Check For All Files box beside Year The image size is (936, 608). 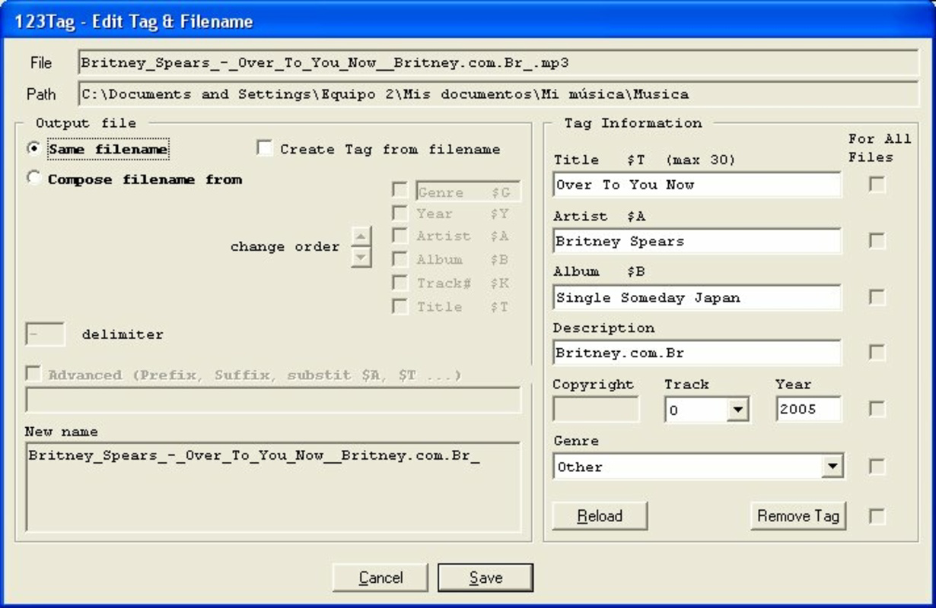click(x=877, y=409)
